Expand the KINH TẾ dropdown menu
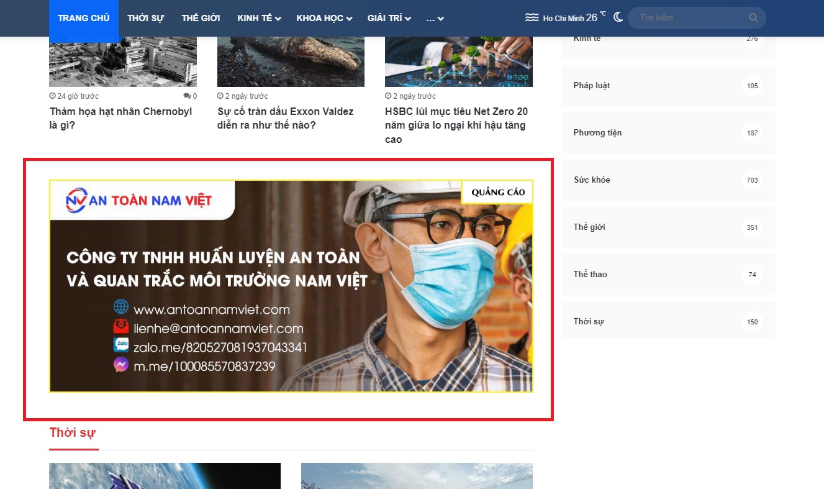 tap(259, 18)
